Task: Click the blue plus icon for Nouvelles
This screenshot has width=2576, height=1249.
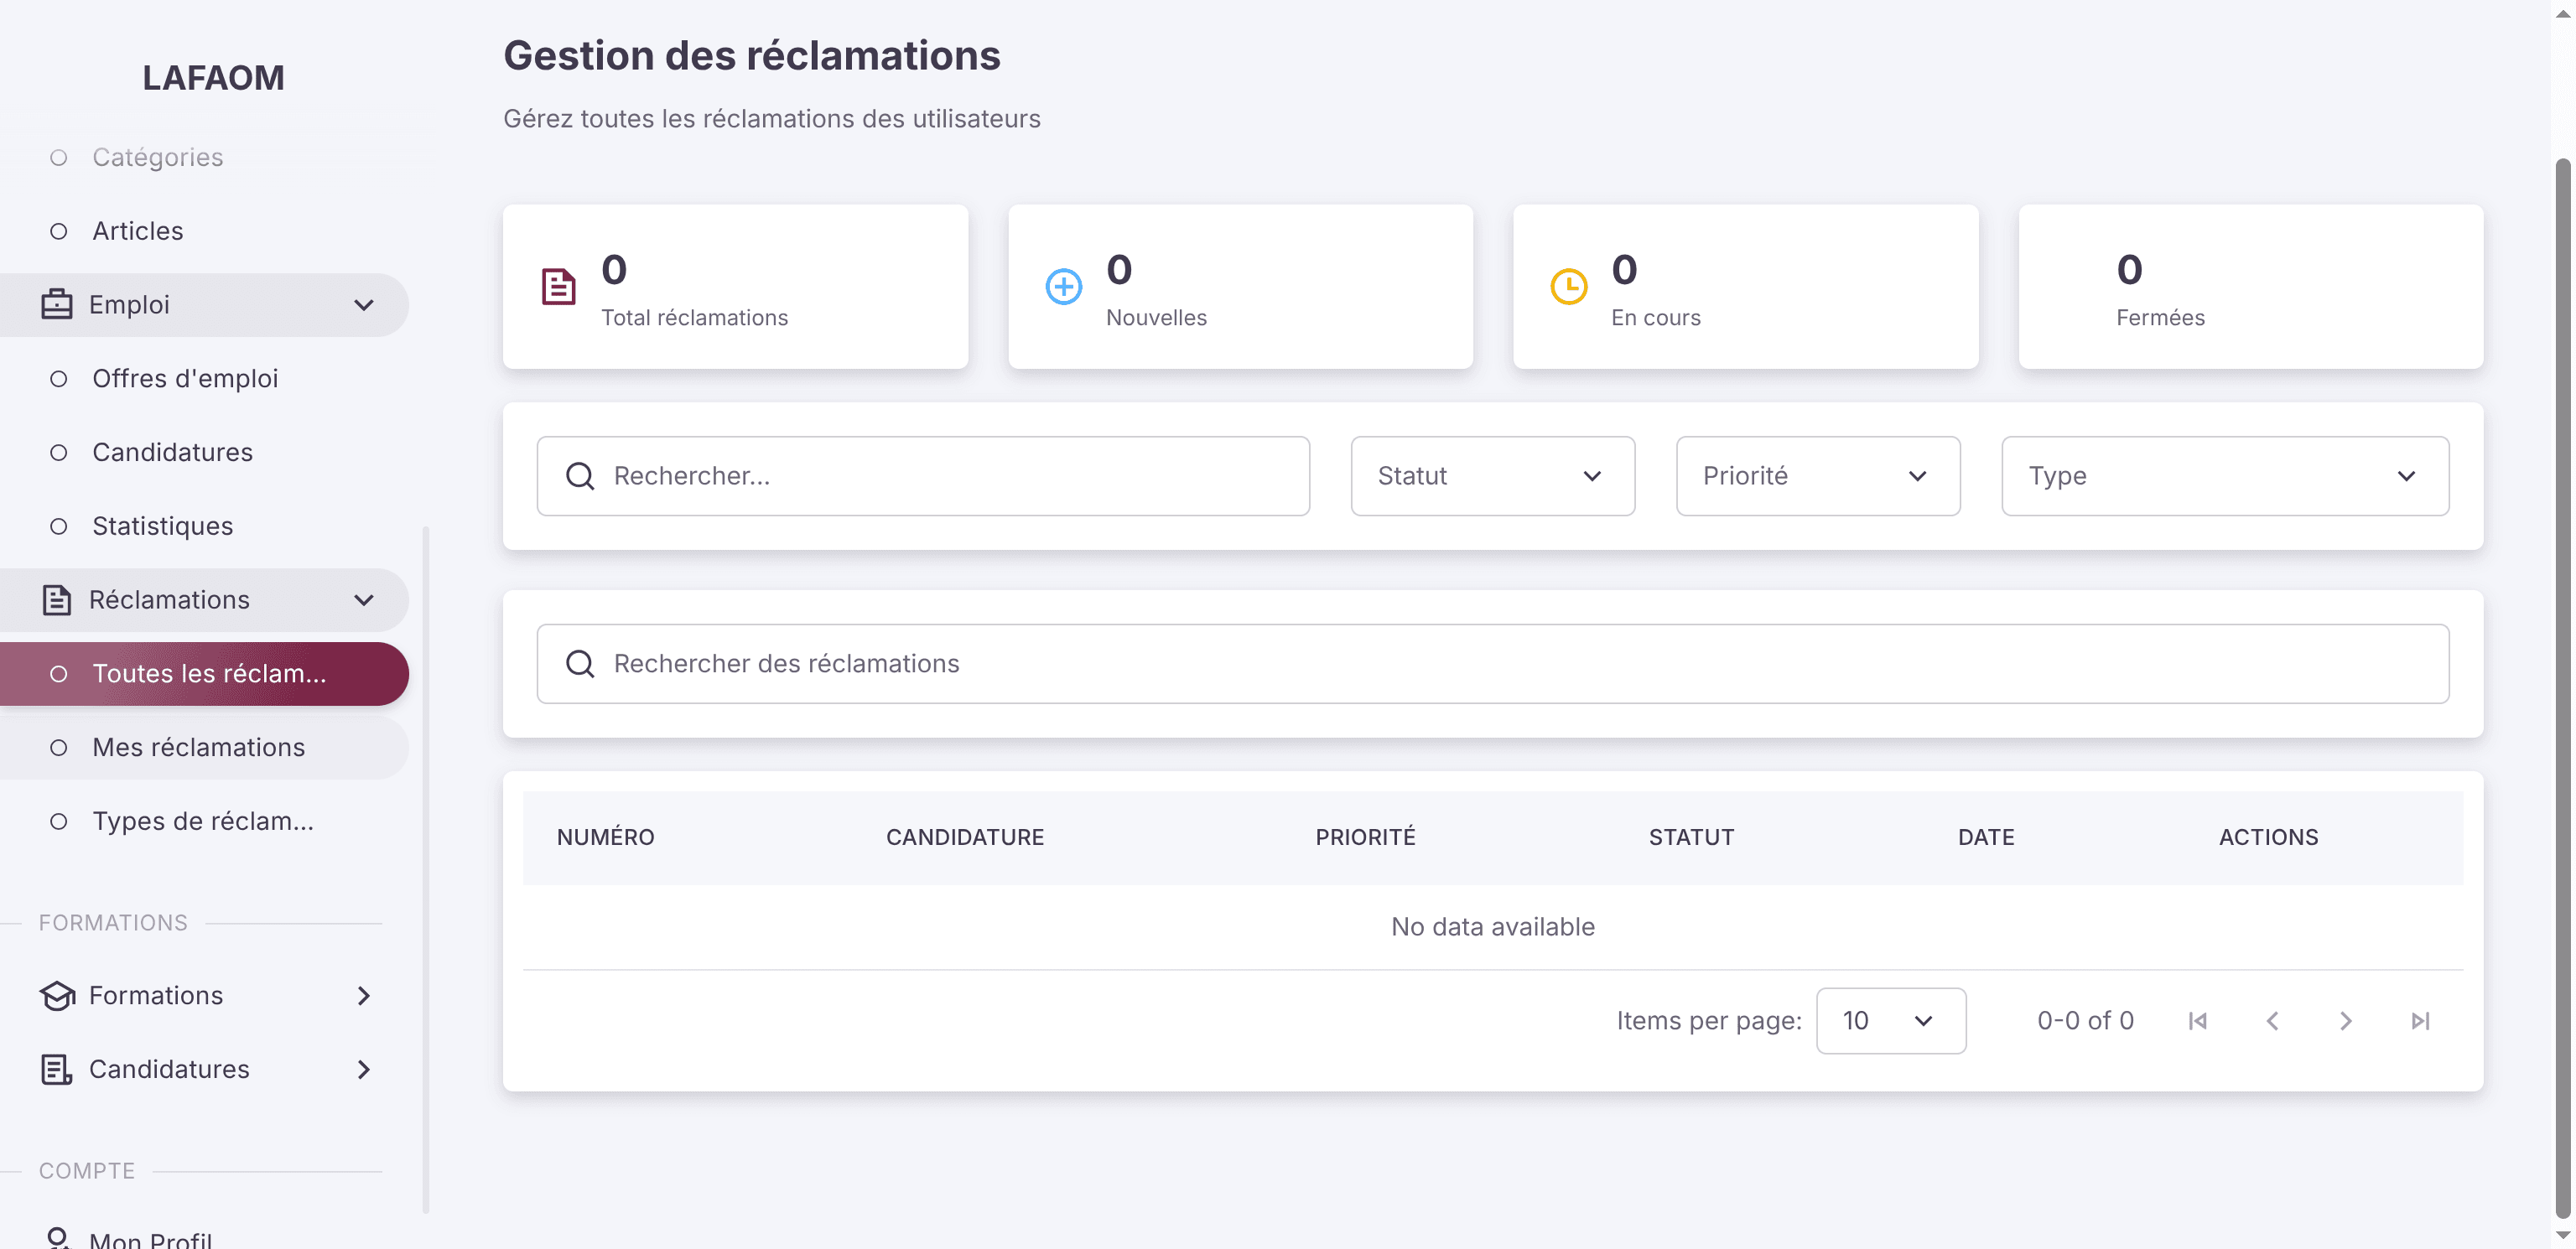Action: coord(1063,287)
